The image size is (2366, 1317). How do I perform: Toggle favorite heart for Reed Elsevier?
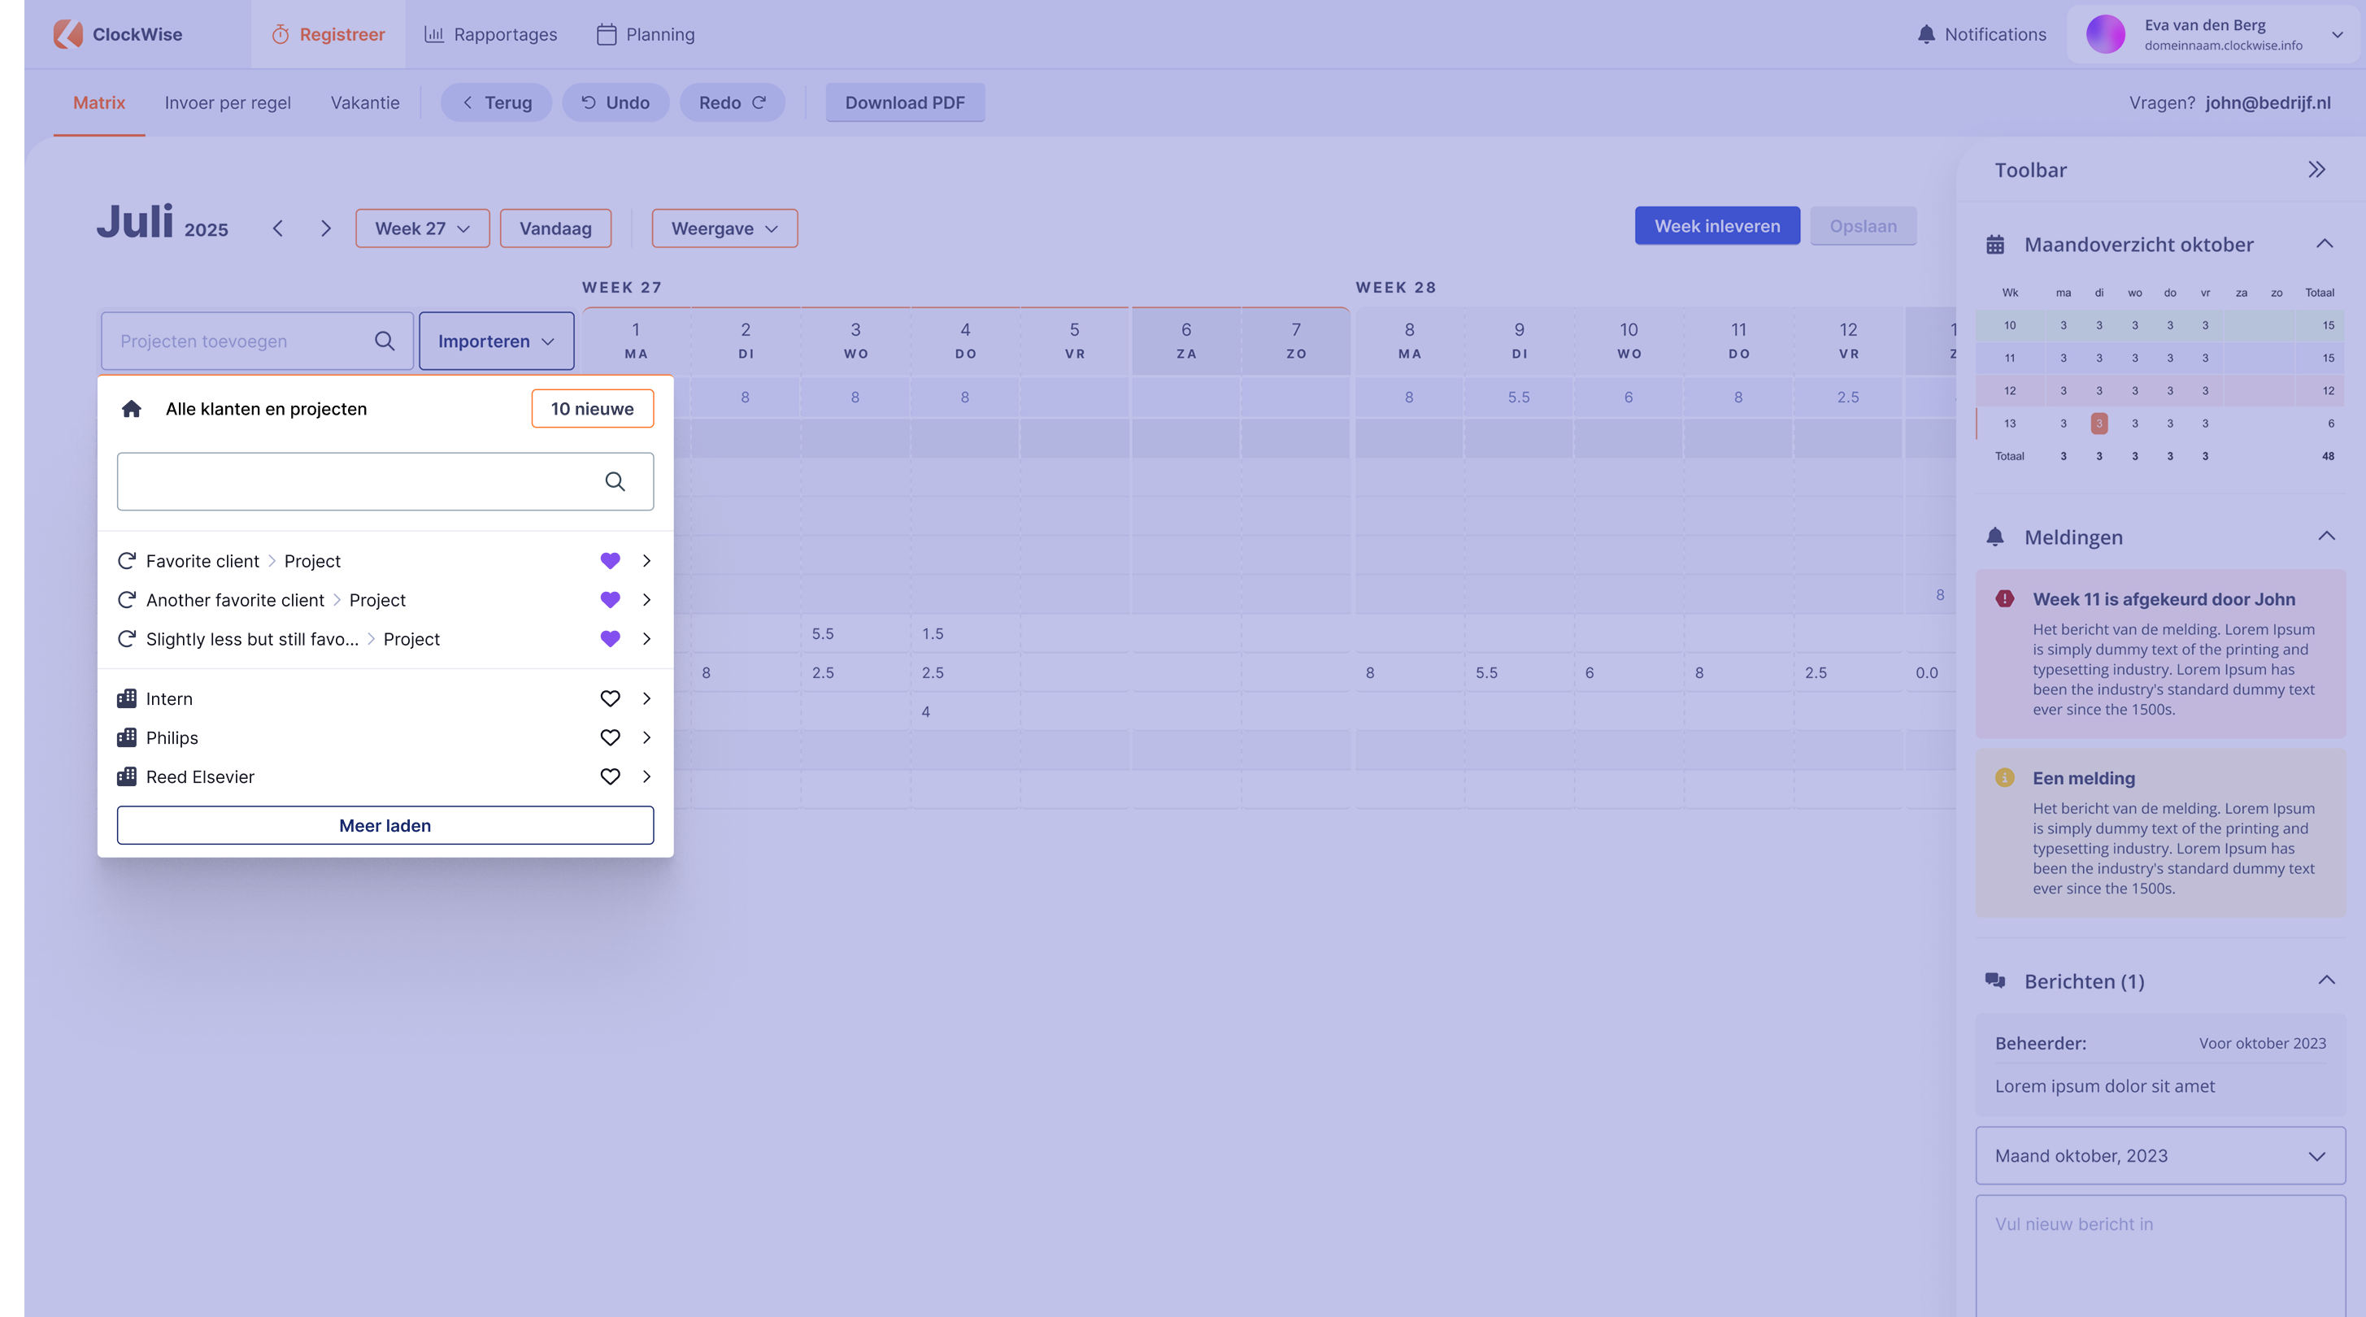(610, 777)
